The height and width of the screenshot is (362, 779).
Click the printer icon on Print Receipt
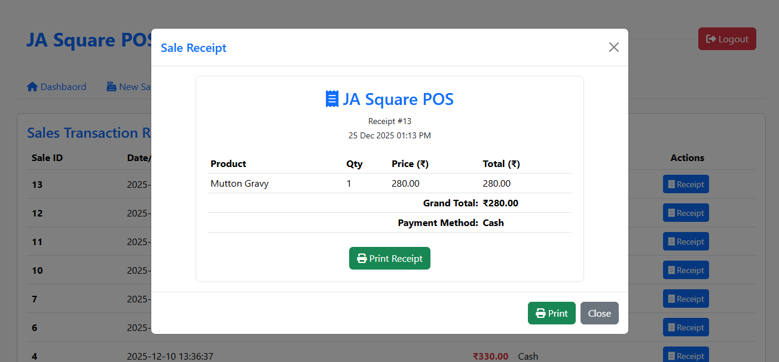tap(362, 258)
